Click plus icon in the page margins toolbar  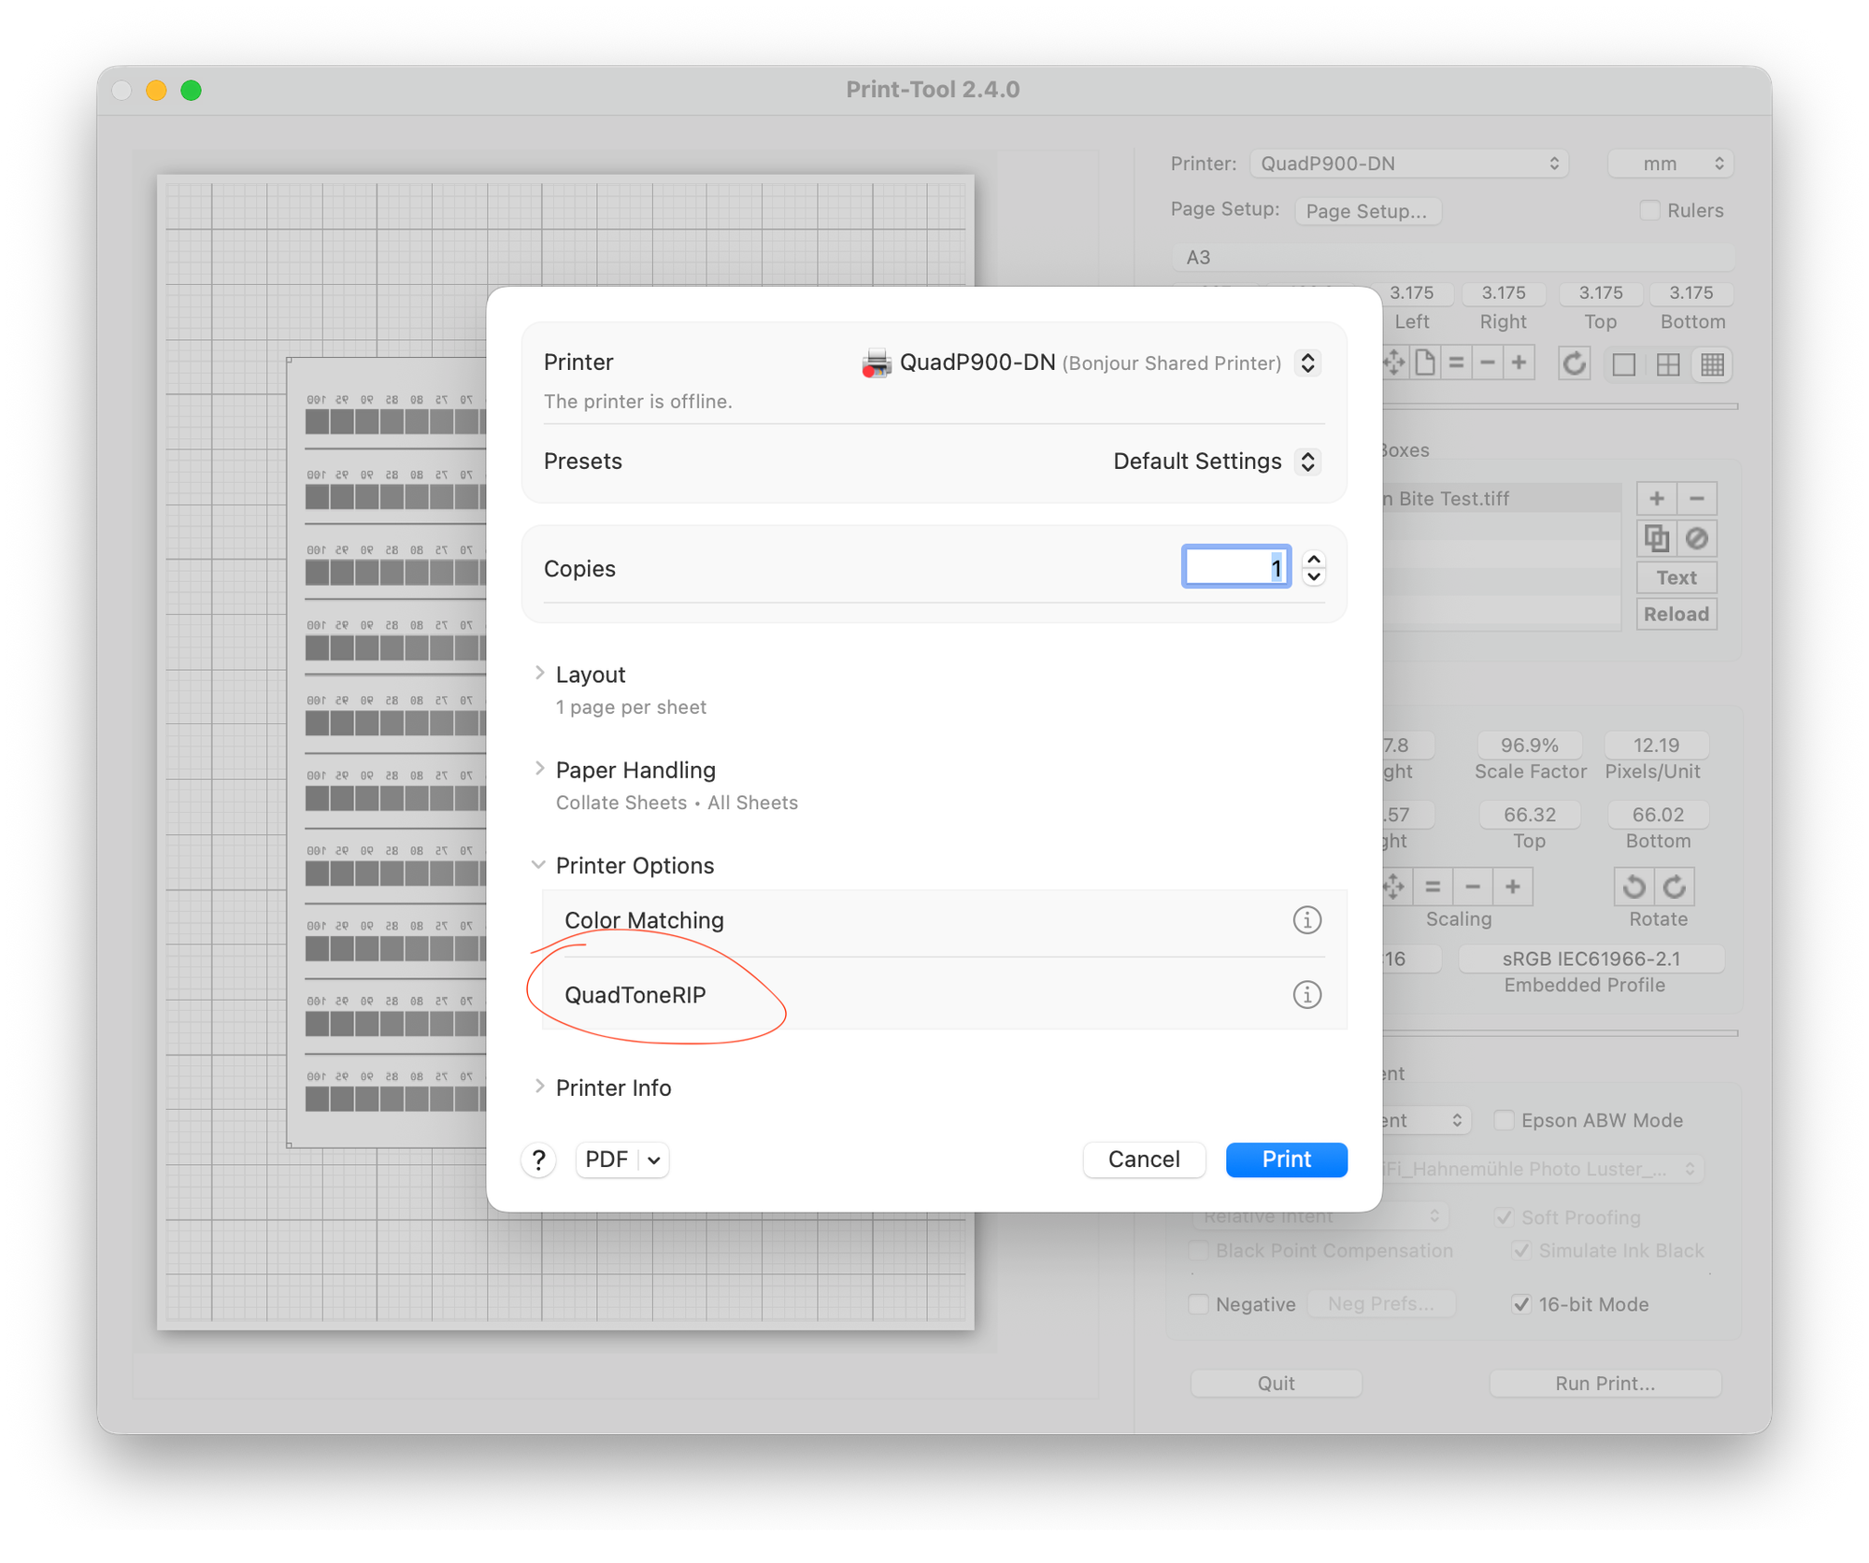(1519, 363)
